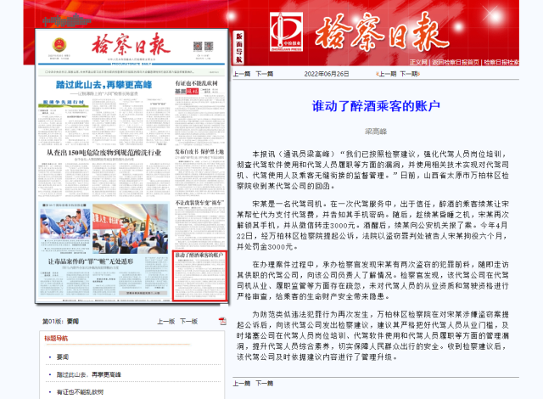
Task: Go to 下一版 next page
Action: click(x=188, y=322)
